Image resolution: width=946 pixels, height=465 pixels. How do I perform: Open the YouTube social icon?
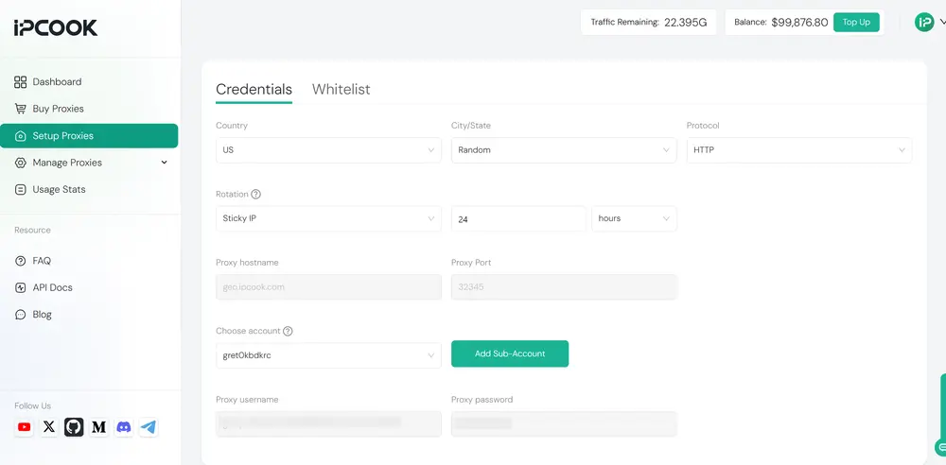point(25,427)
